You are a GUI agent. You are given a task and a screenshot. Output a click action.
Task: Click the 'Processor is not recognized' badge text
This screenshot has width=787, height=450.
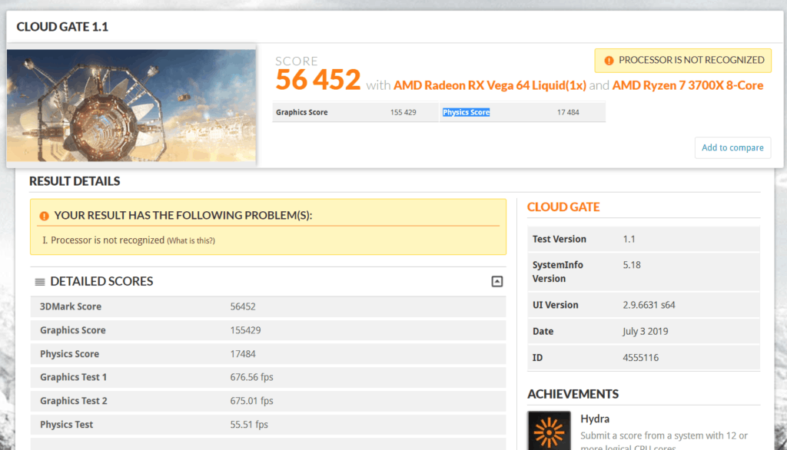(x=691, y=60)
